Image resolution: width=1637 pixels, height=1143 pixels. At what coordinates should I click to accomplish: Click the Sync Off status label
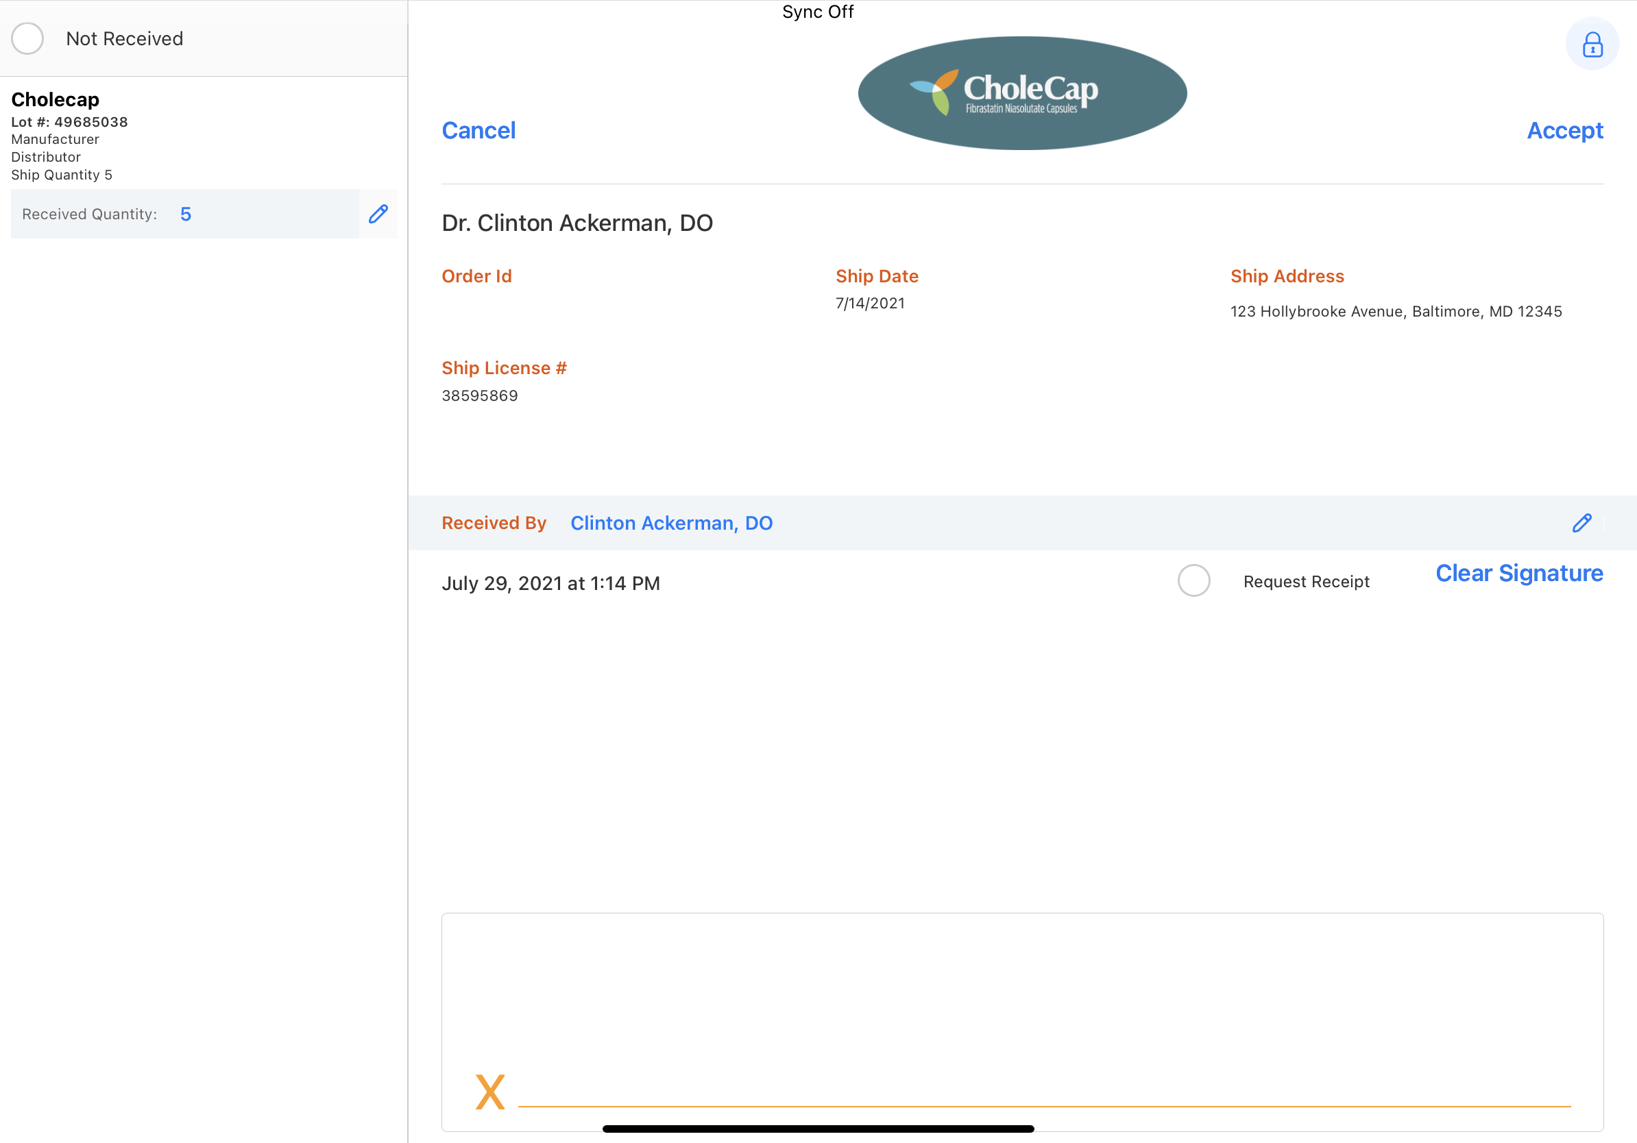(817, 12)
